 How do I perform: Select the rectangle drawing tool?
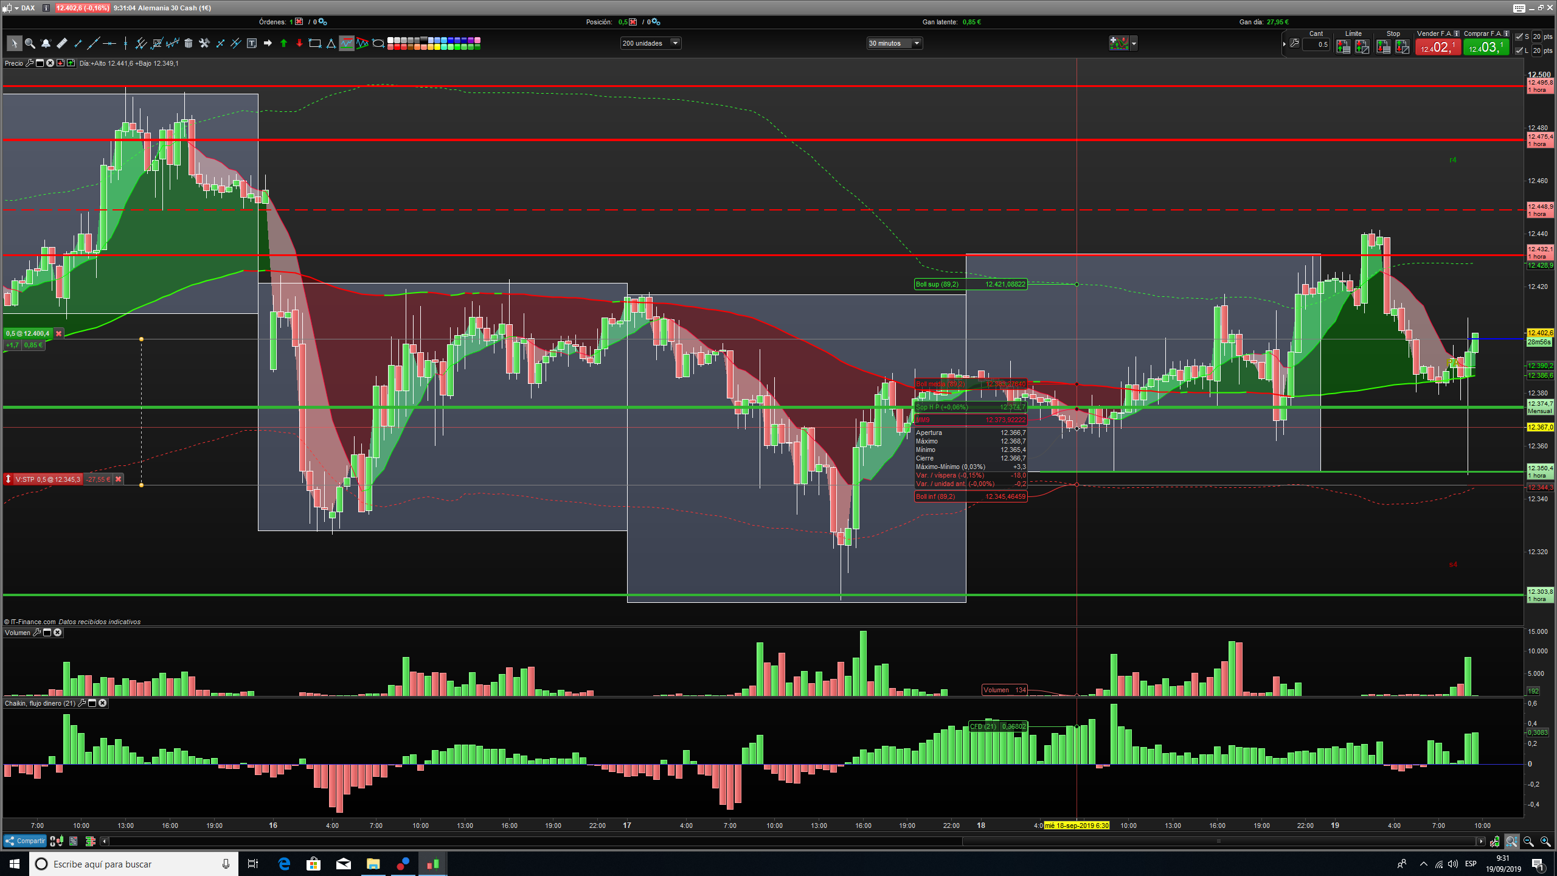pyautogui.click(x=315, y=43)
